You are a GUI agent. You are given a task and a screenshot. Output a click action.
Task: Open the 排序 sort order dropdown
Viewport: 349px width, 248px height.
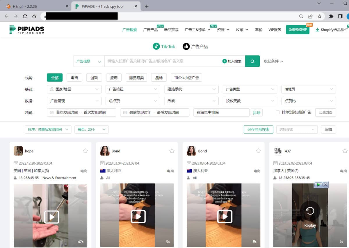(48, 130)
